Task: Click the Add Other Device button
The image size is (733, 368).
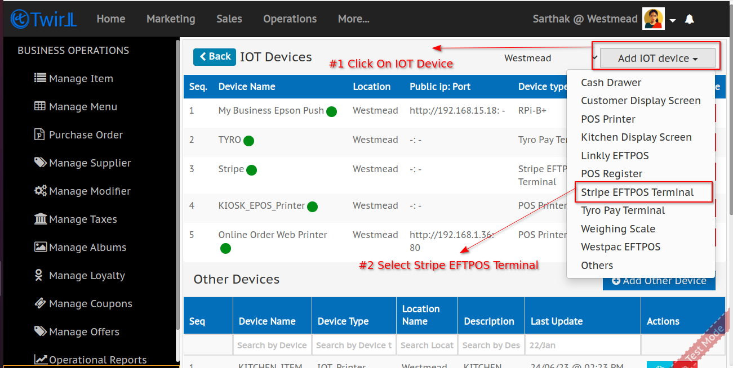Action: pyautogui.click(x=659, y=281)
